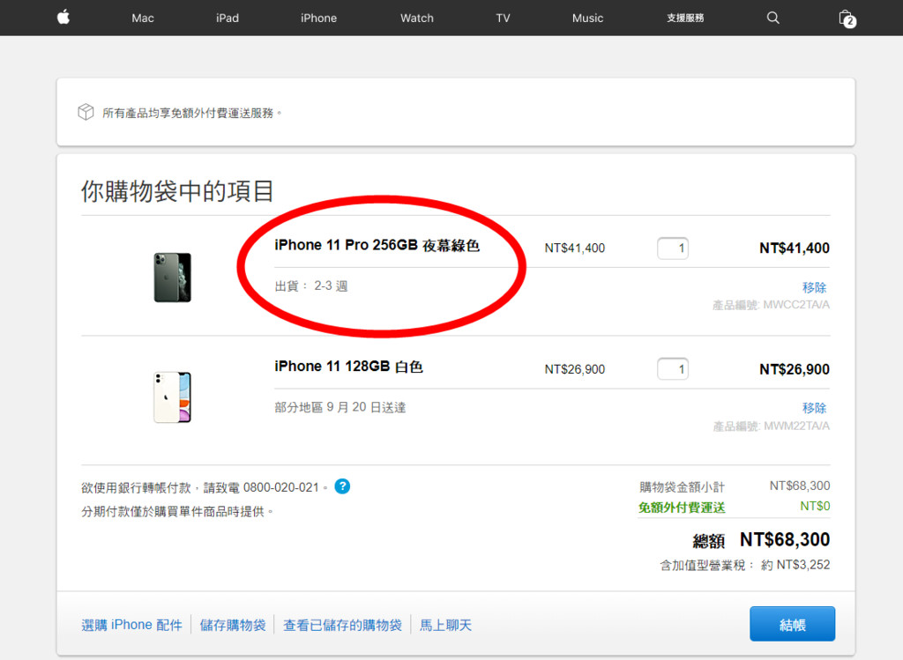Remove the iPhone 11 128GB 白色 item
Viewport: 903px width, 660px height.
click(814, 408)
